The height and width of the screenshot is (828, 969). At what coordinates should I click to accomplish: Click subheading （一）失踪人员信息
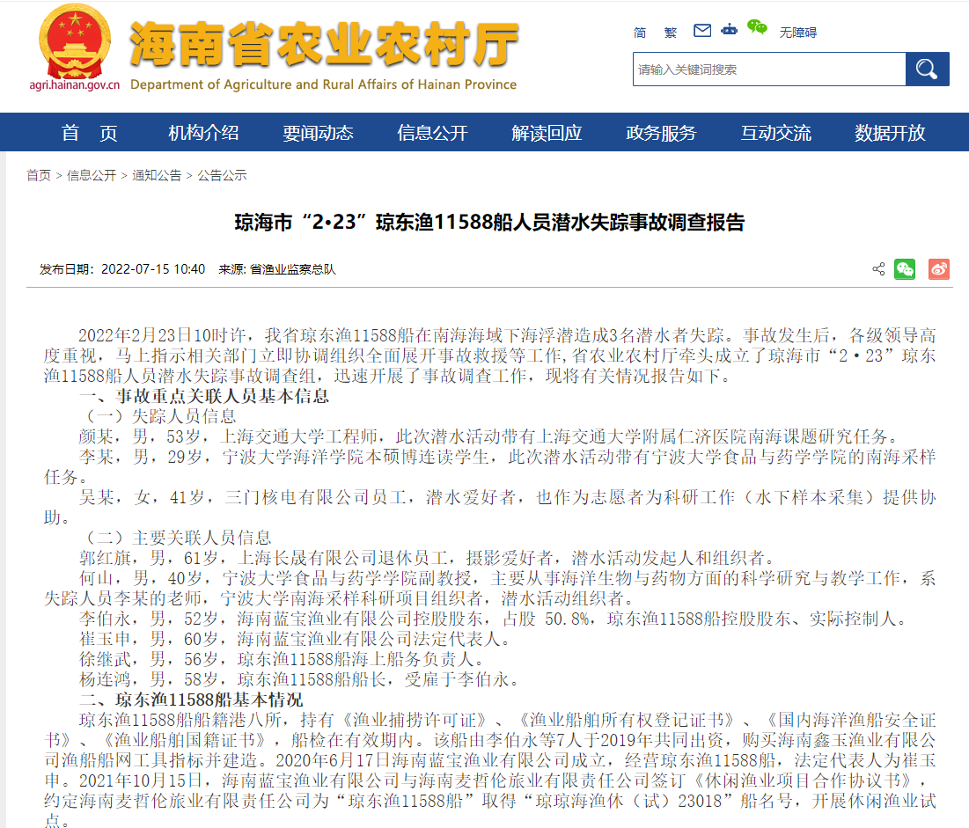tap(158, 416)
